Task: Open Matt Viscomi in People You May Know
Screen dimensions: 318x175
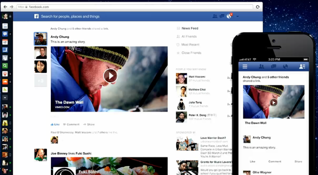Action: click(x=197, y=77)
